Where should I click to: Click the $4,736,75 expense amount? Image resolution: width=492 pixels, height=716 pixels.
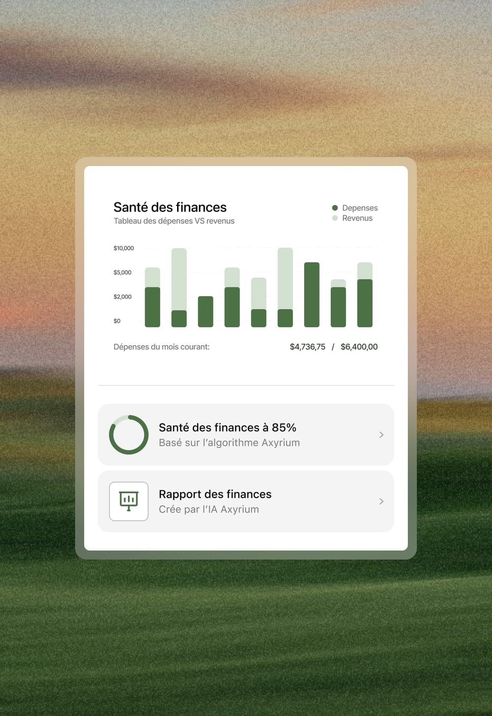307,347
